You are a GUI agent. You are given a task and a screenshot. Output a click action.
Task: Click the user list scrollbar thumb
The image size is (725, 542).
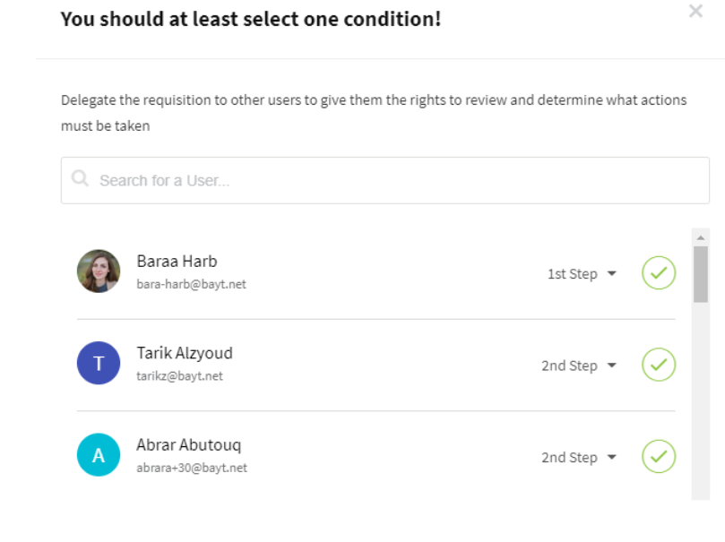pos(701,274)
